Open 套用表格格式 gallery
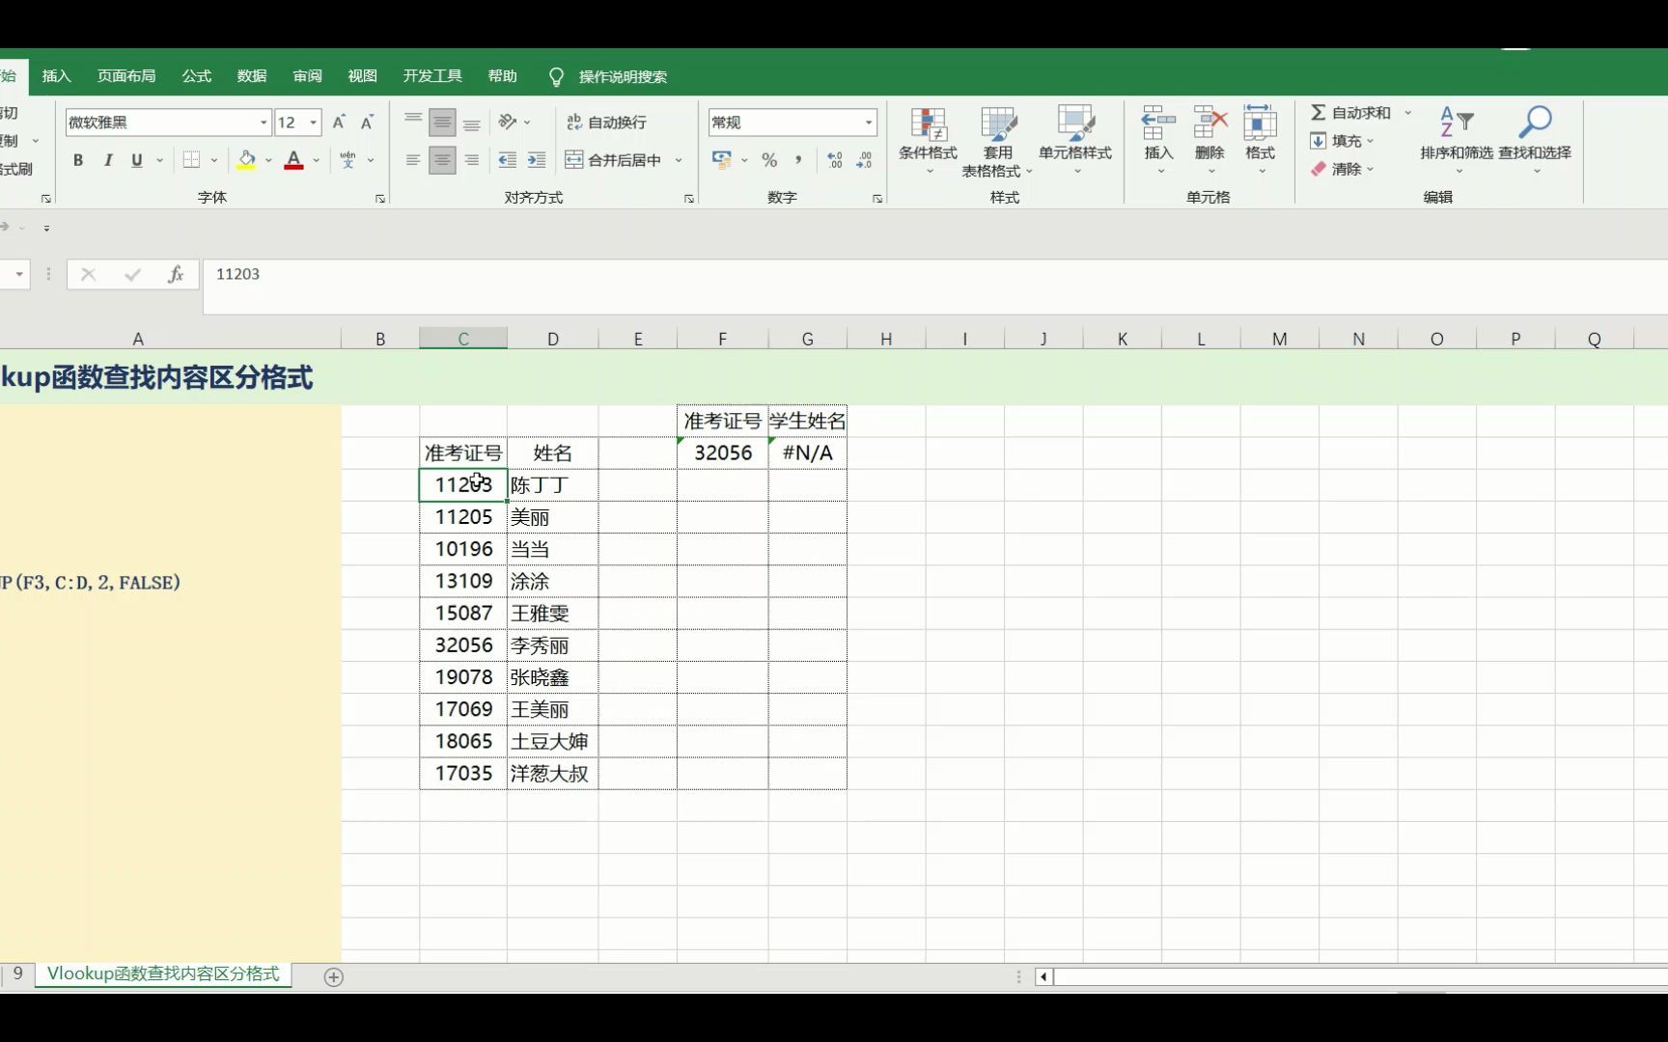Screen dimensions: 1668x1042 click(x=998, y=135)
